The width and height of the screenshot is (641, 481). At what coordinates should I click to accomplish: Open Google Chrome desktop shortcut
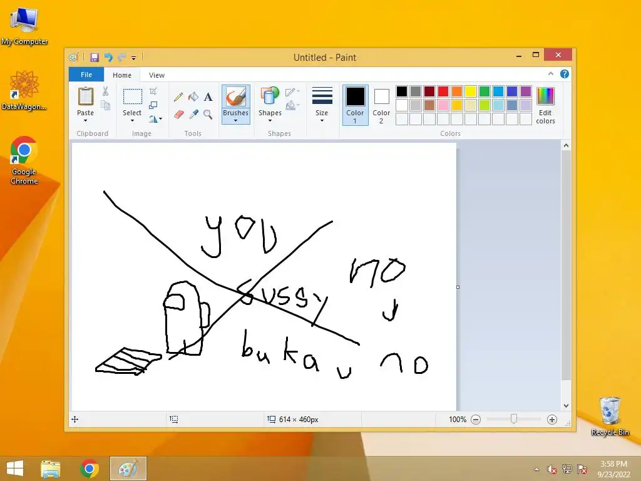pos(24,160)
